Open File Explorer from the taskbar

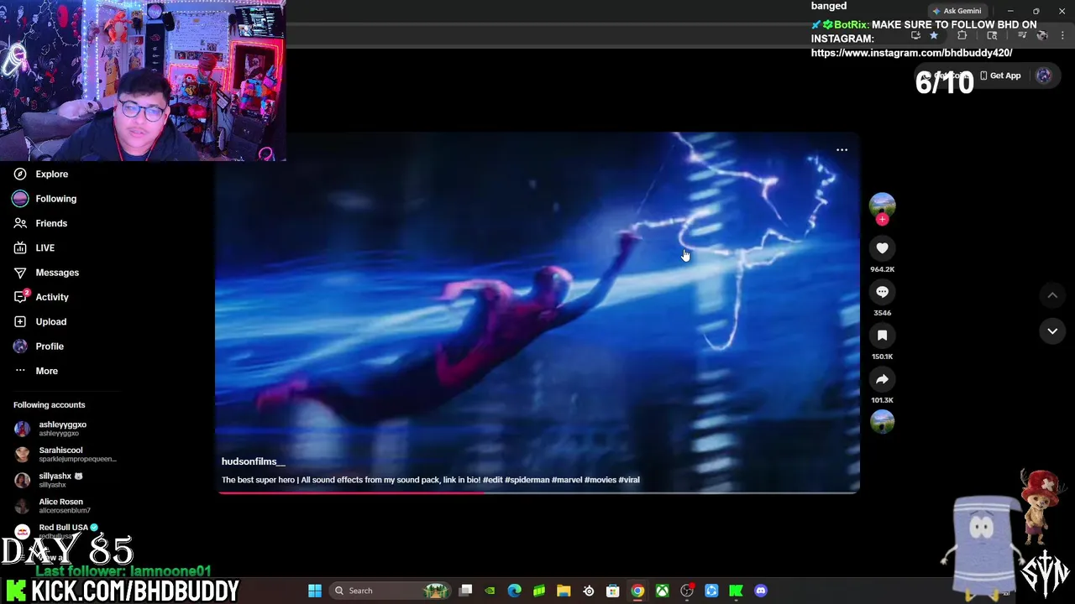[564, 591]
